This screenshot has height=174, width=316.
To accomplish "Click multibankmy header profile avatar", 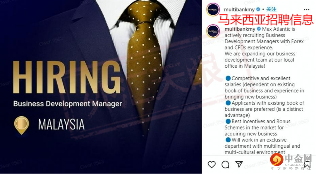I will click(213, 9).
